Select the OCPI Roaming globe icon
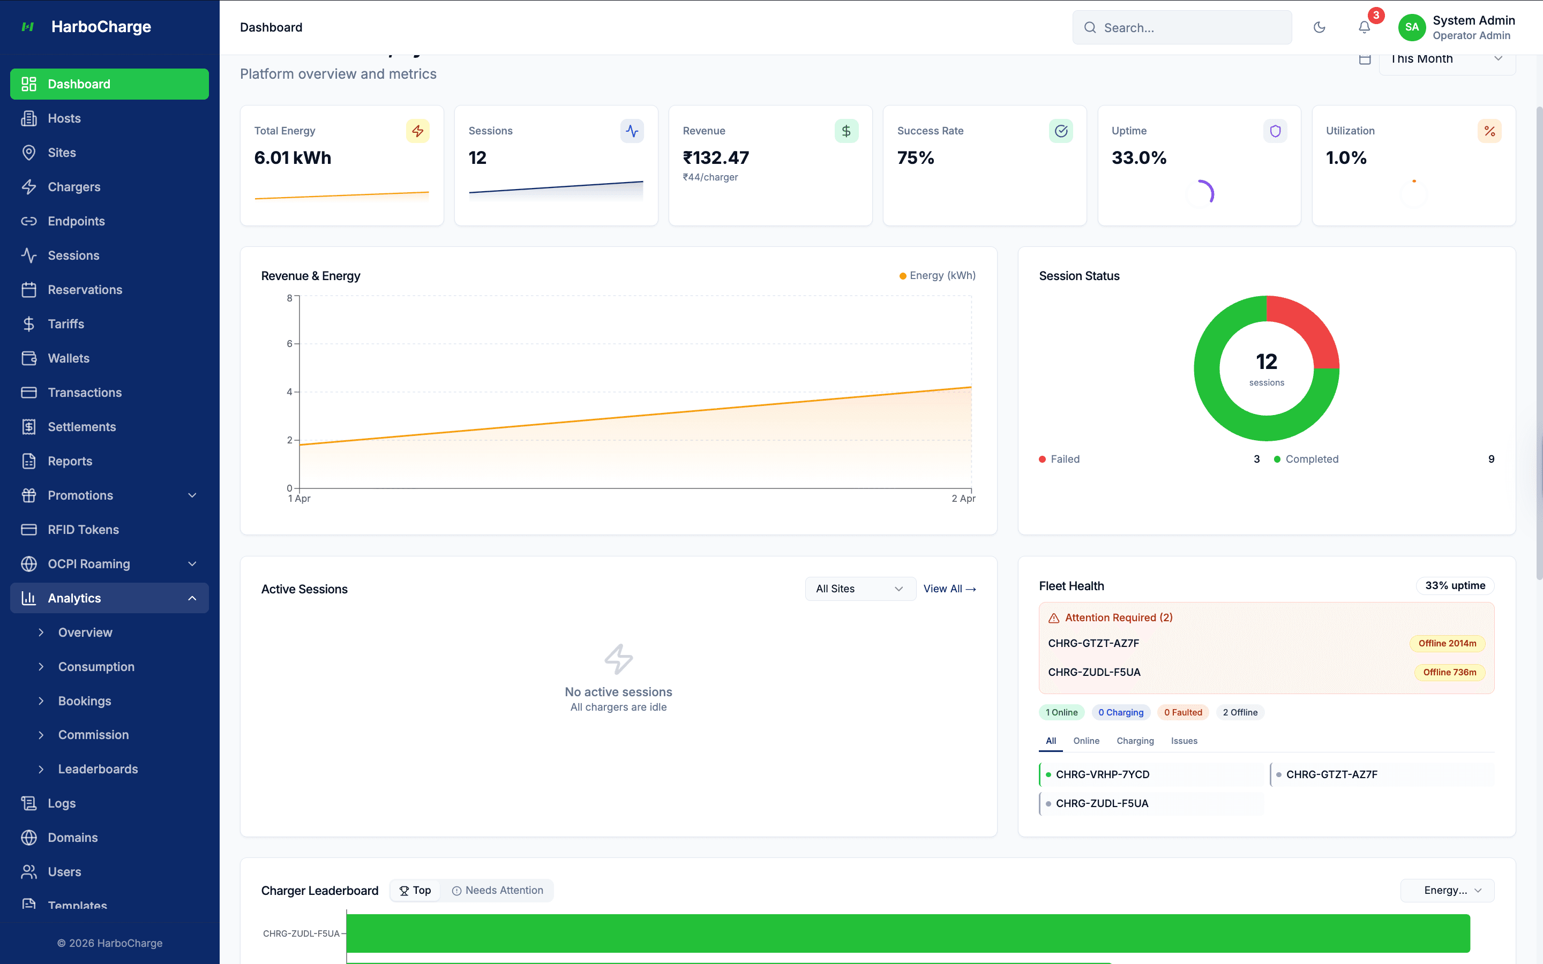The width and height of the screenshot is (1543, 964). tap(30, 563)
